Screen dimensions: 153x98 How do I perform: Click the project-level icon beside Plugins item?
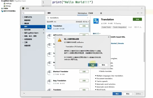click(44, 27)
